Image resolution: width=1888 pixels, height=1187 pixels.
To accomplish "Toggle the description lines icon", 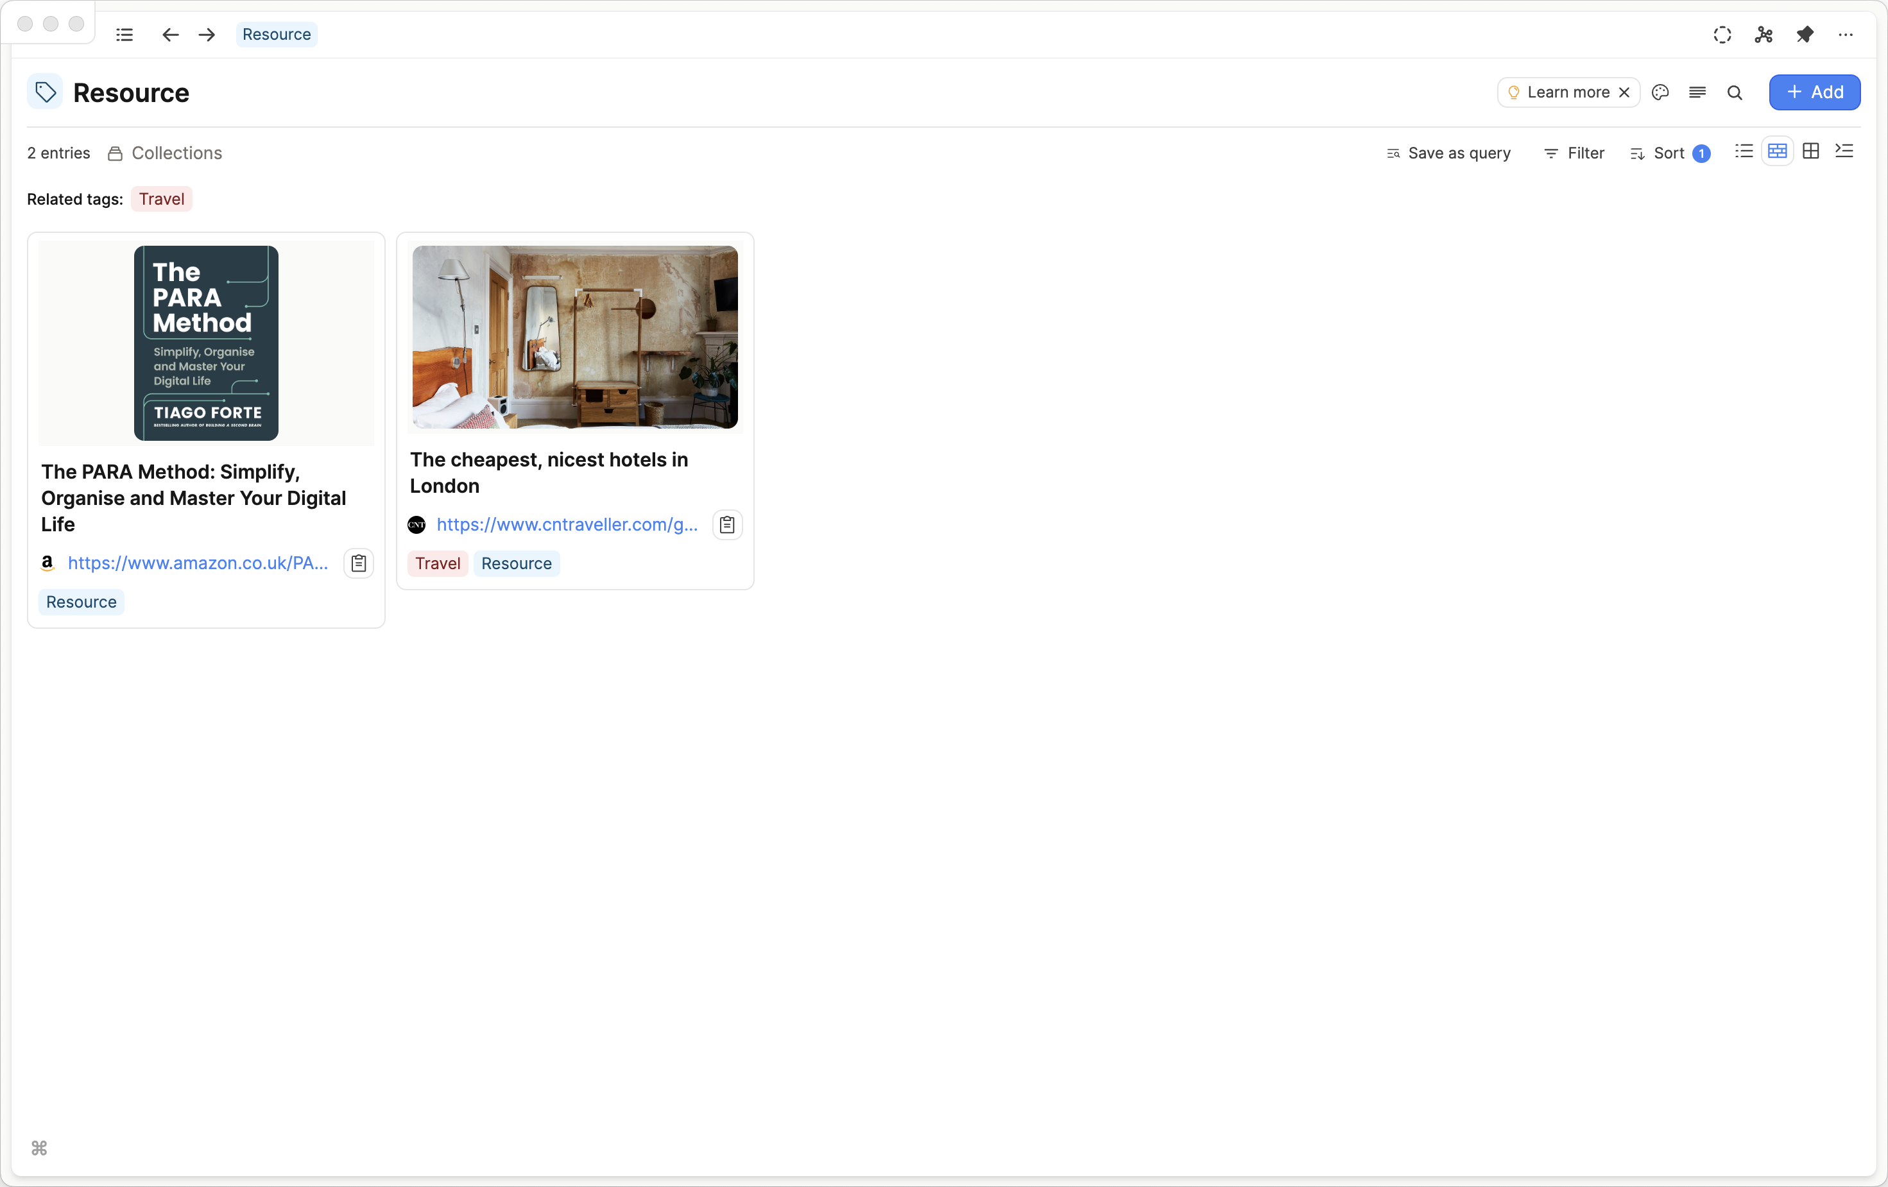I will pyautogui.click(x=1697, y=92).
